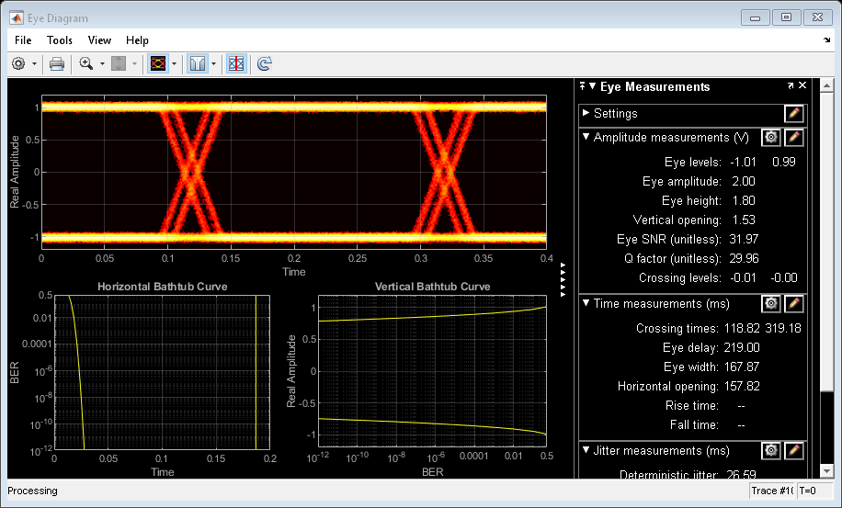Click the Vertical Bathtub Curve title
The height and width of the screenshot is (508, 842).
[x=432, y=287]
